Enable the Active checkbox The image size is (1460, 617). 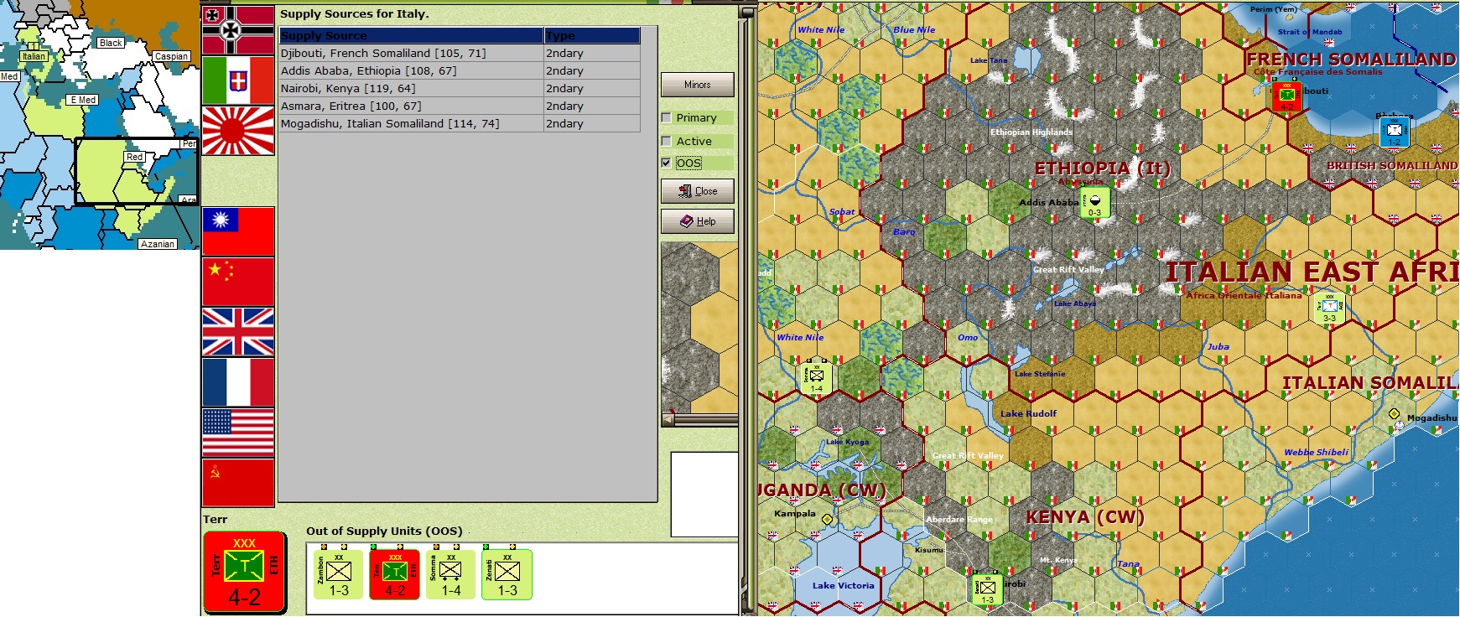coord(666,142)
